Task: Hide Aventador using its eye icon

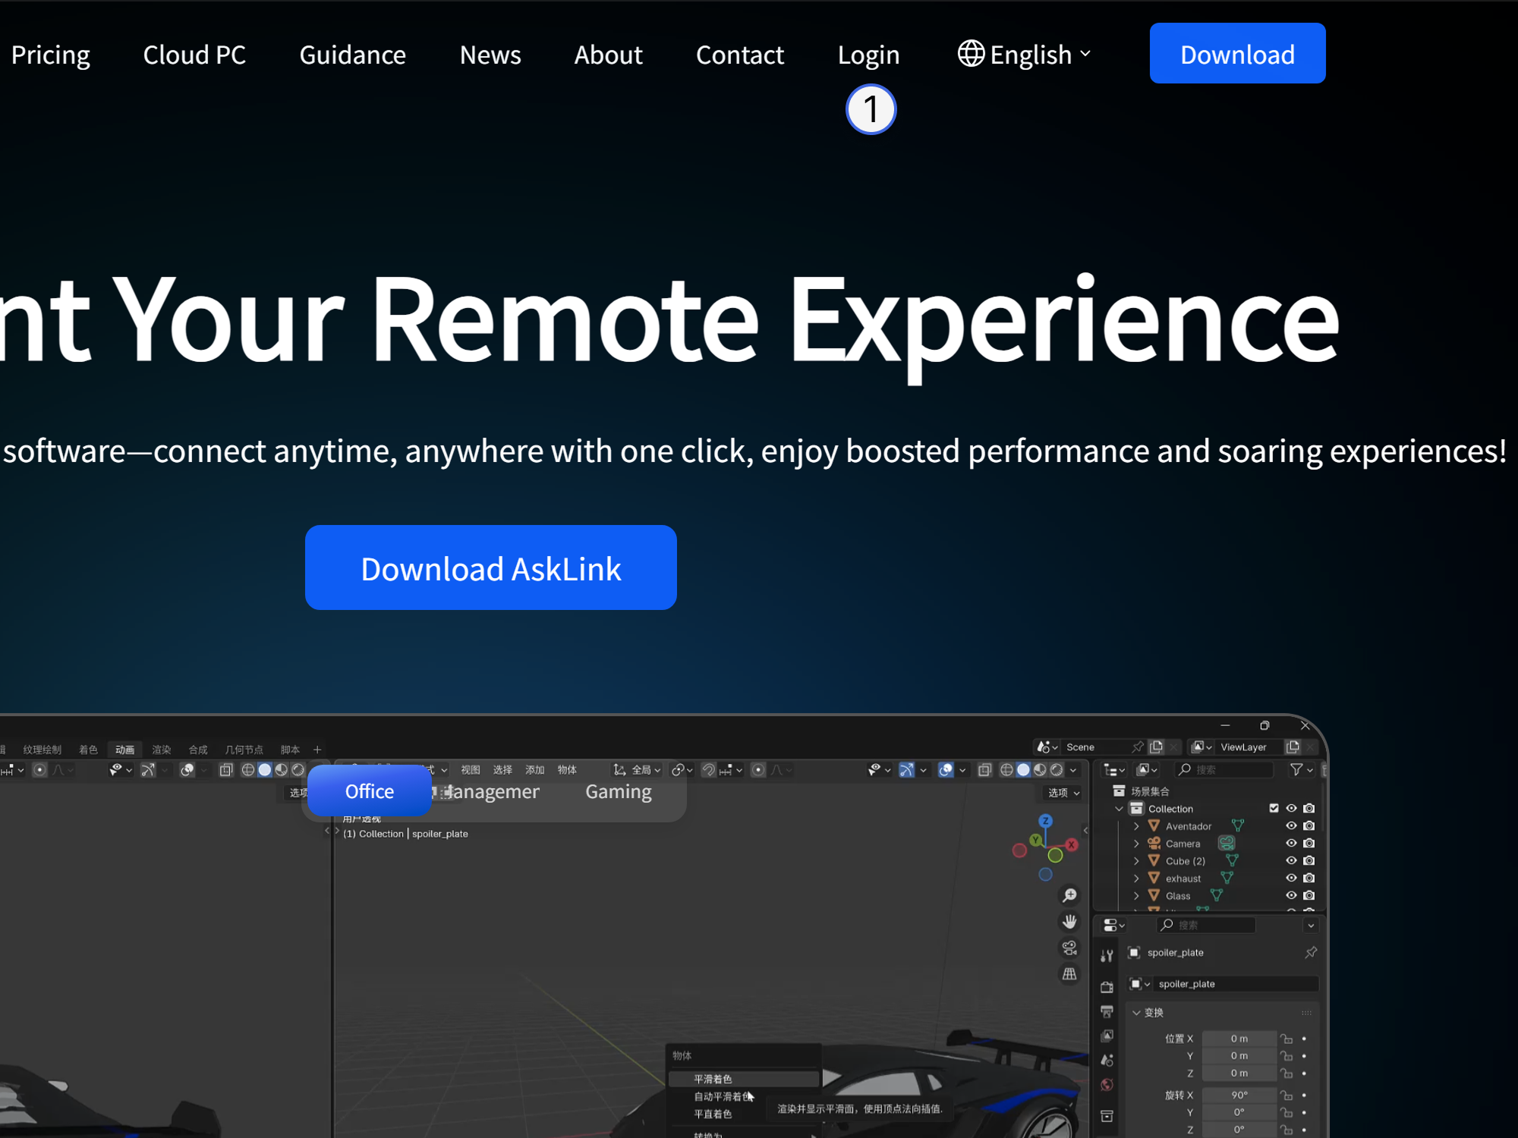Action: [1291, 825]
